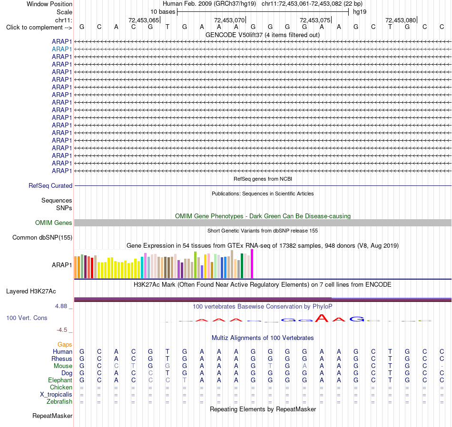Click the Layered H3K27Ac track label
The image size is (452, 427).
[x=31, y=291]
